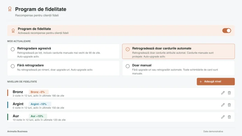Click the MOD ACTUALIZARE section label
Image resolution: width=242 pixels, height=136 pixels.
19,41
